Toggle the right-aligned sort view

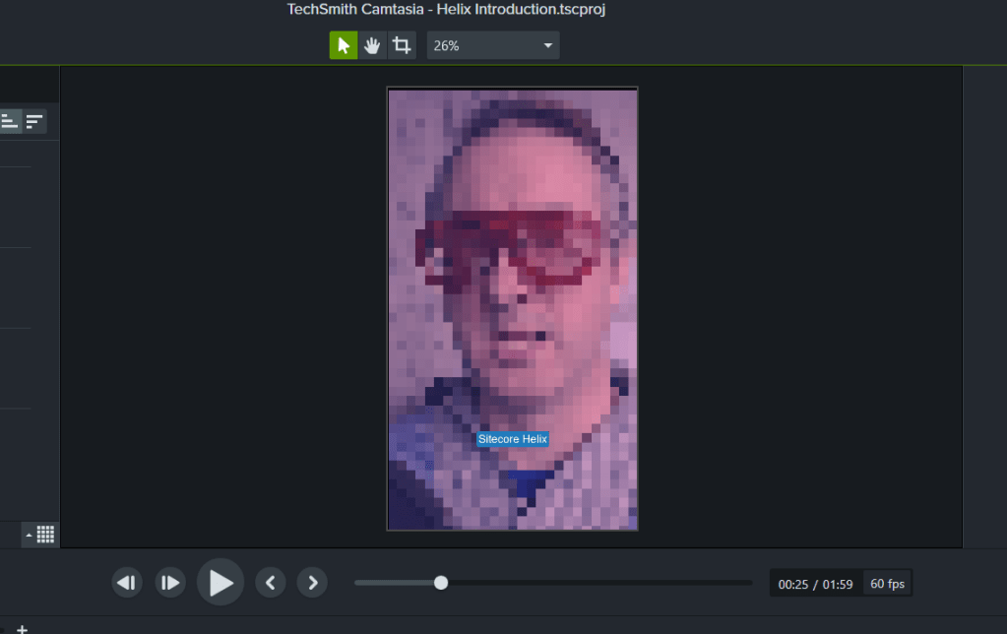[x=34, y=120]
